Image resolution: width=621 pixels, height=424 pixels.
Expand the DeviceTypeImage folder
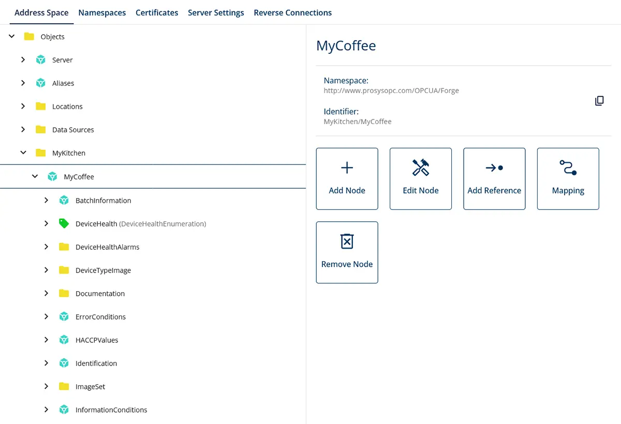[x=46, y=270]
